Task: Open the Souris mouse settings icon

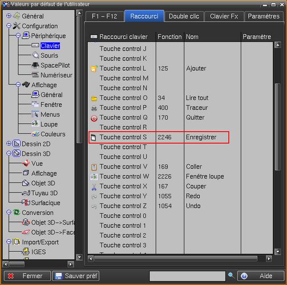Action: (x=35, y=55)
